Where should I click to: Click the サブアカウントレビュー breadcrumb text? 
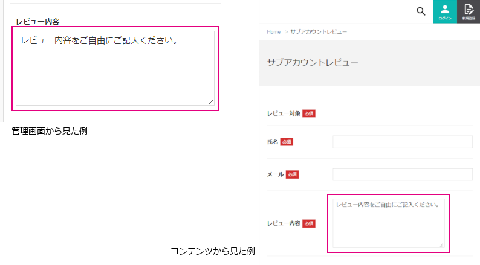[x=318, y=31]
